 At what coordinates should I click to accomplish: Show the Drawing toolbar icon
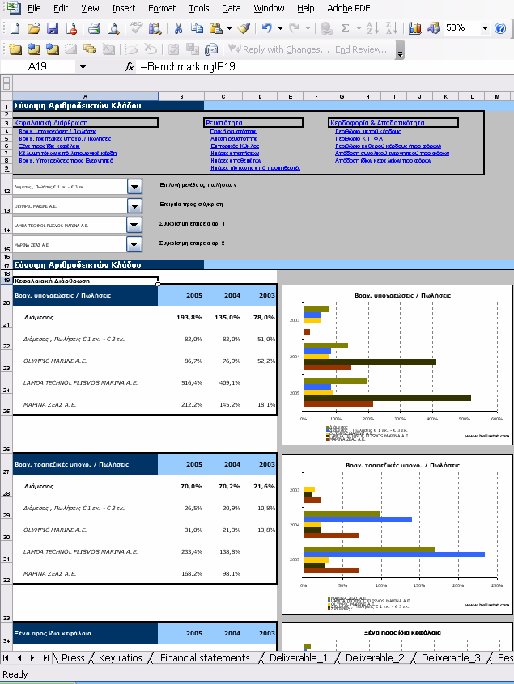pyautogui.click(x=434, y=28)
